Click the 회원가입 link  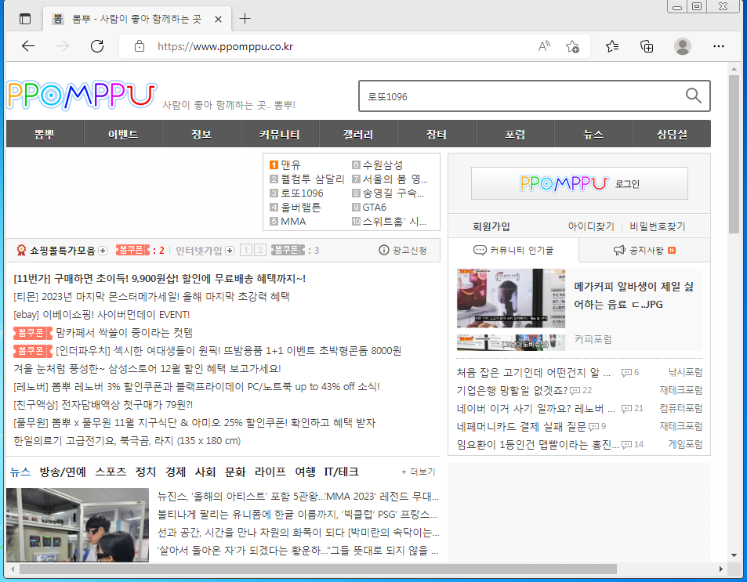click(491, 226)
